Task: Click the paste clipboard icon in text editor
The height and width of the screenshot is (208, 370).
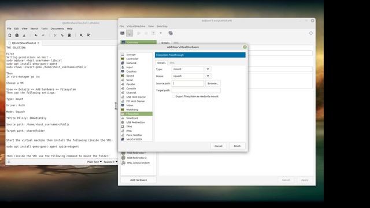Action: (69, 35)
